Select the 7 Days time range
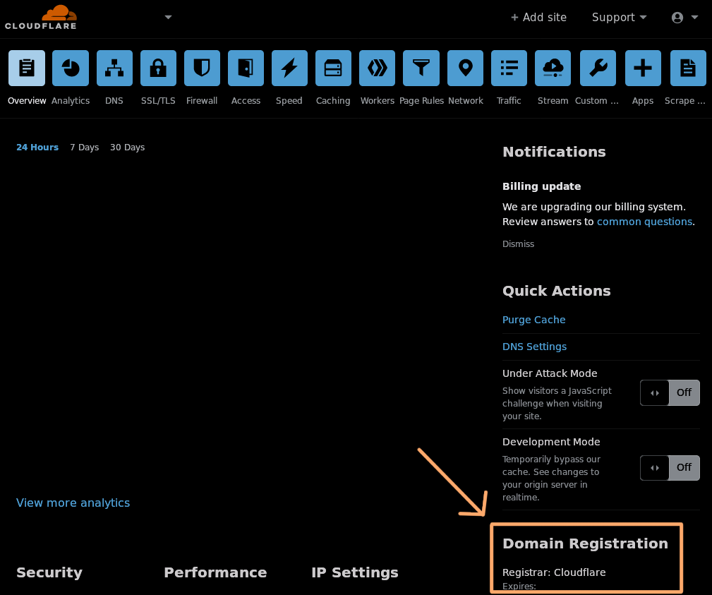Viewport: 712px width, 595px height. click(85, 147)
